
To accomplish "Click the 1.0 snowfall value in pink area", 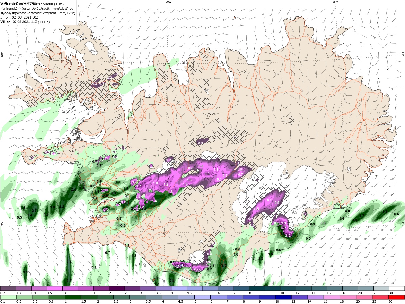I will (155, 183).
